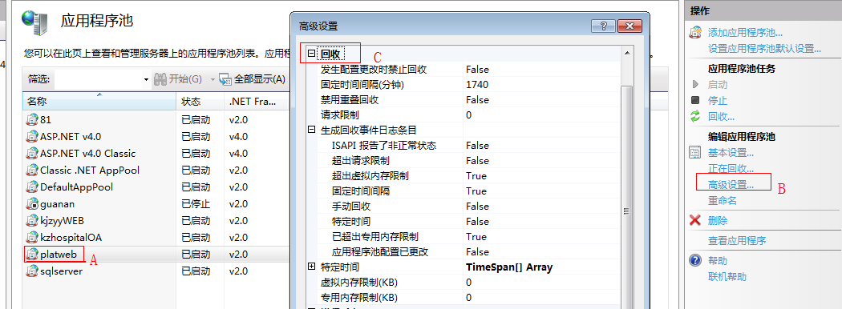Click the add application pool icon
The height and width of the screenshot is (309, 842).
click(x=695, y=33)
